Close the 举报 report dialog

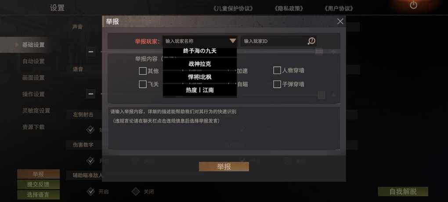[x=340, y=21]
